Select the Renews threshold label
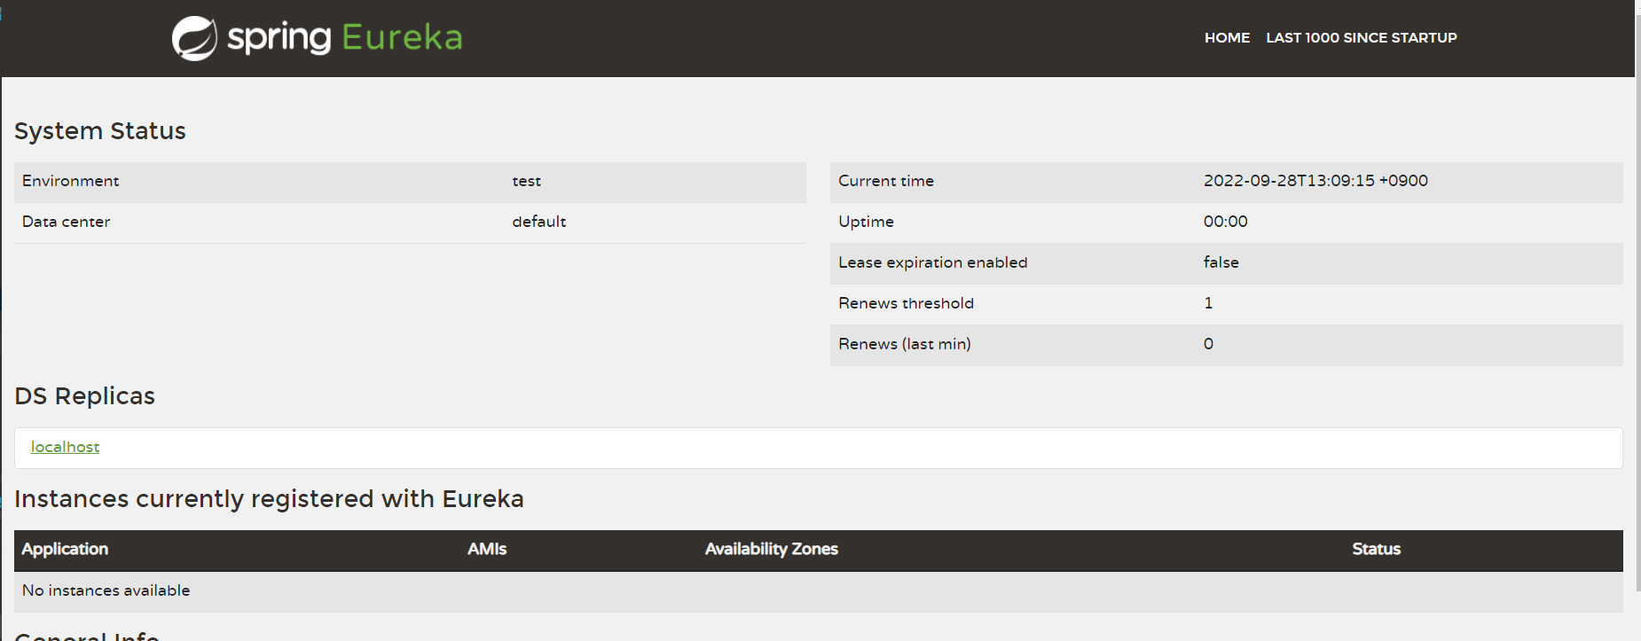The height and width of the screenshot is (641, 1641). tap(906, 303)
